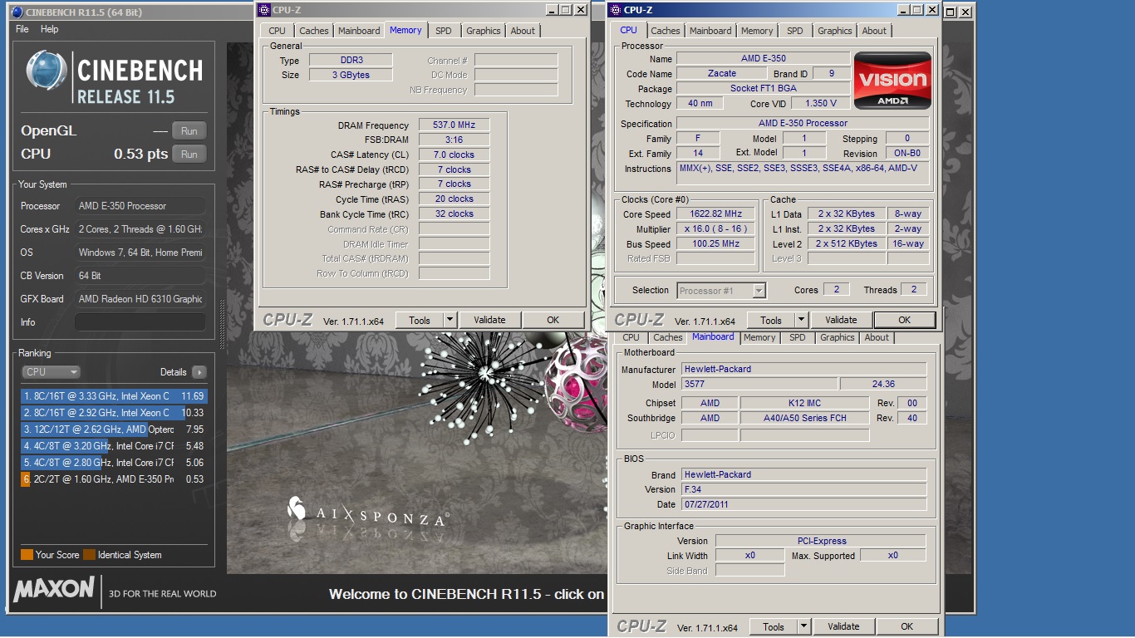The height and width of the screenshot is (638, 1135).
Task: Click OK in CPU-tab CPU-Z window
Action: click(904, 320)
